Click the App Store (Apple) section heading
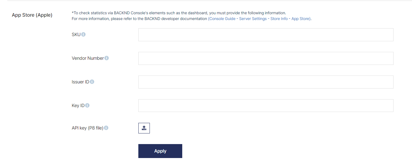Screen dimensions: 412x165 click(x=32, y=15)
